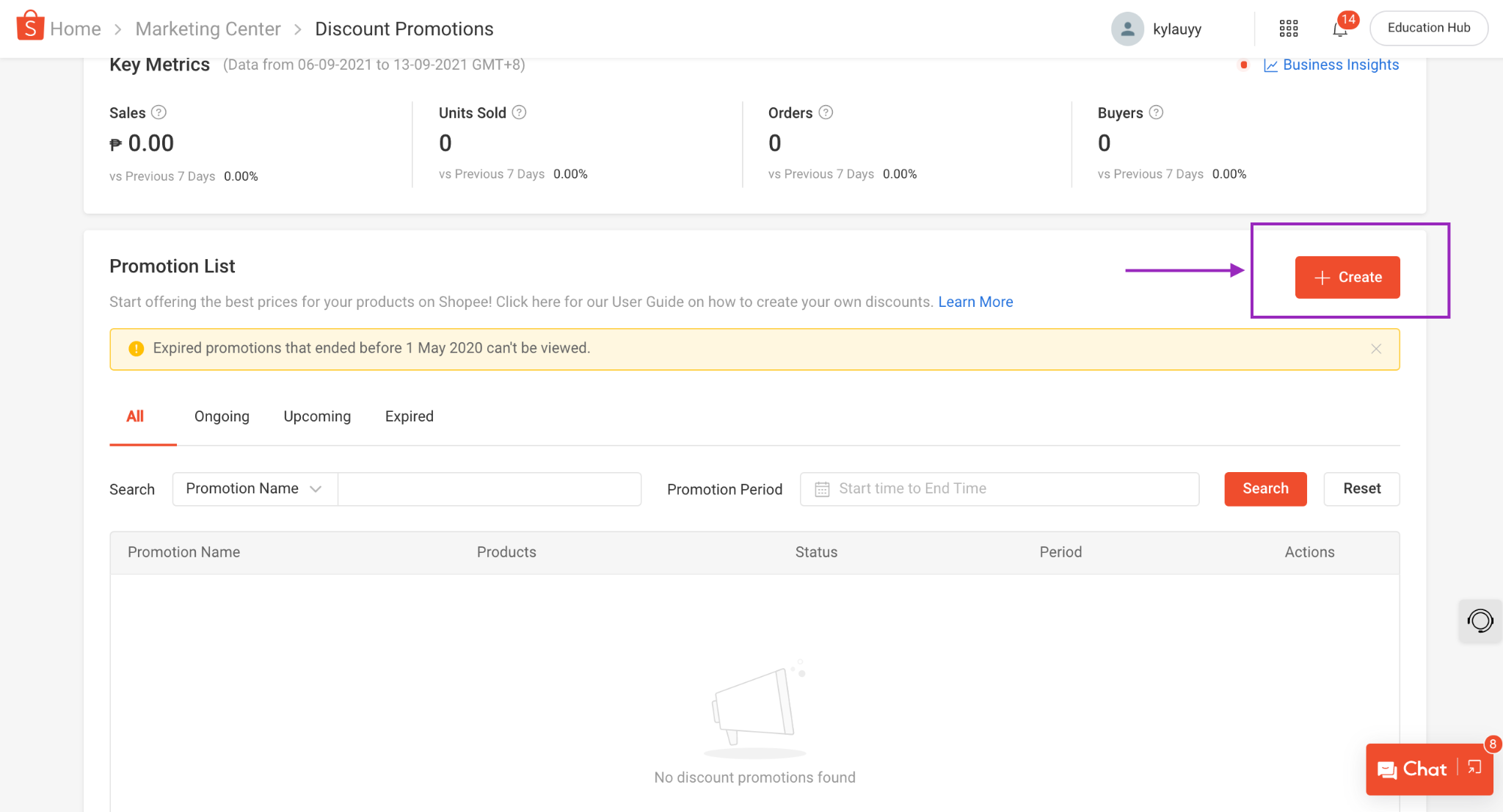Click the kylauyy username

click(x=1177, y=29)
